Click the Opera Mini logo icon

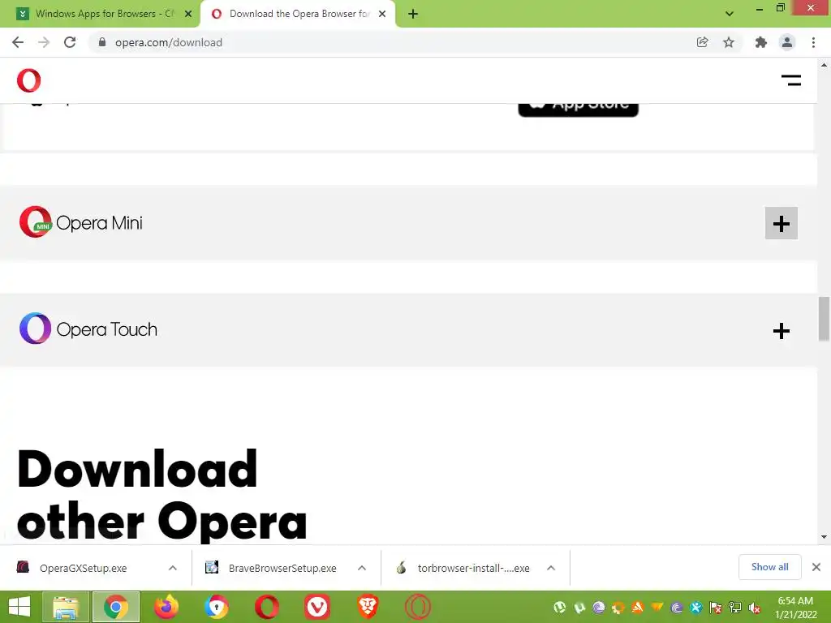point(35,222)
